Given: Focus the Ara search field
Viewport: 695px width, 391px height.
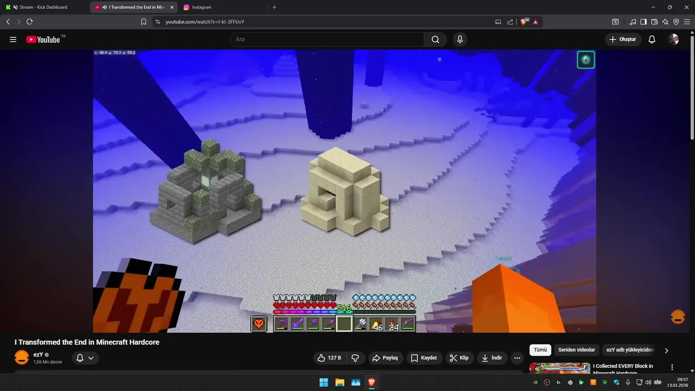Looking at the screenshot, I should click(327, 40).
